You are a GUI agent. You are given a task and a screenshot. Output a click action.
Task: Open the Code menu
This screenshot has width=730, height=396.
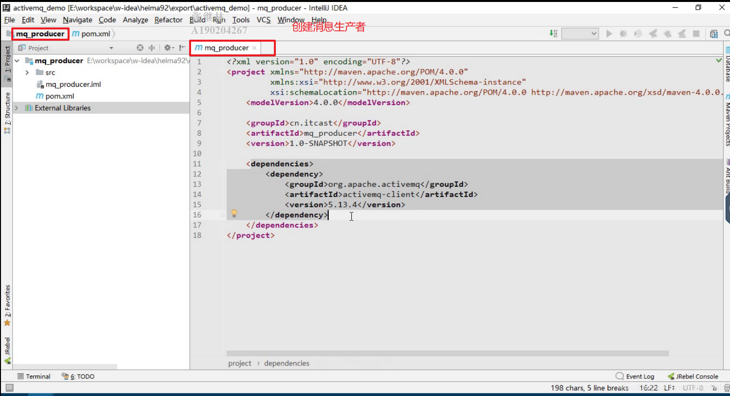pos(107,20)
